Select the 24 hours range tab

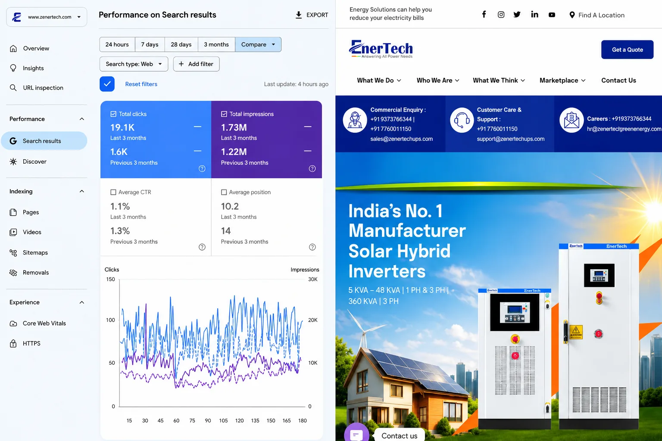click(x=117, y=44)
